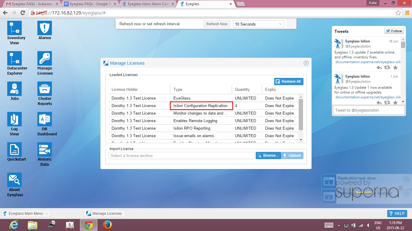Sort by the Type column header
Image resolution: width=412 pixels, height=231 pixels.
click(x=201, y=89)
